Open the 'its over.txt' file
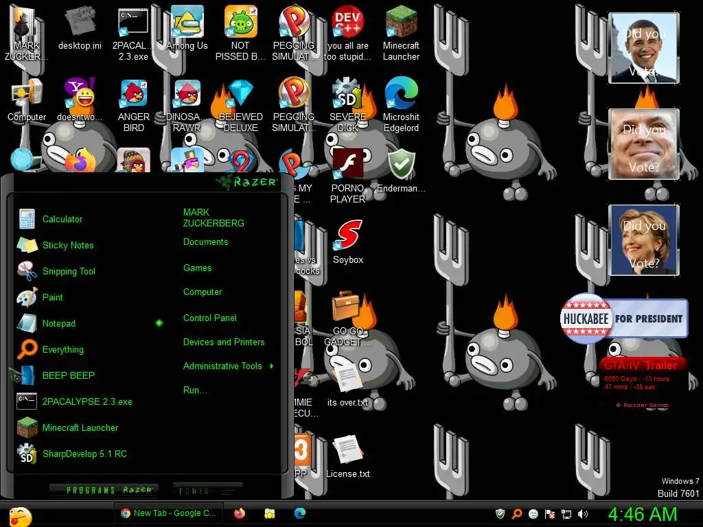The height and width of the screenshot is (527, 703). [x=347, y=384]
